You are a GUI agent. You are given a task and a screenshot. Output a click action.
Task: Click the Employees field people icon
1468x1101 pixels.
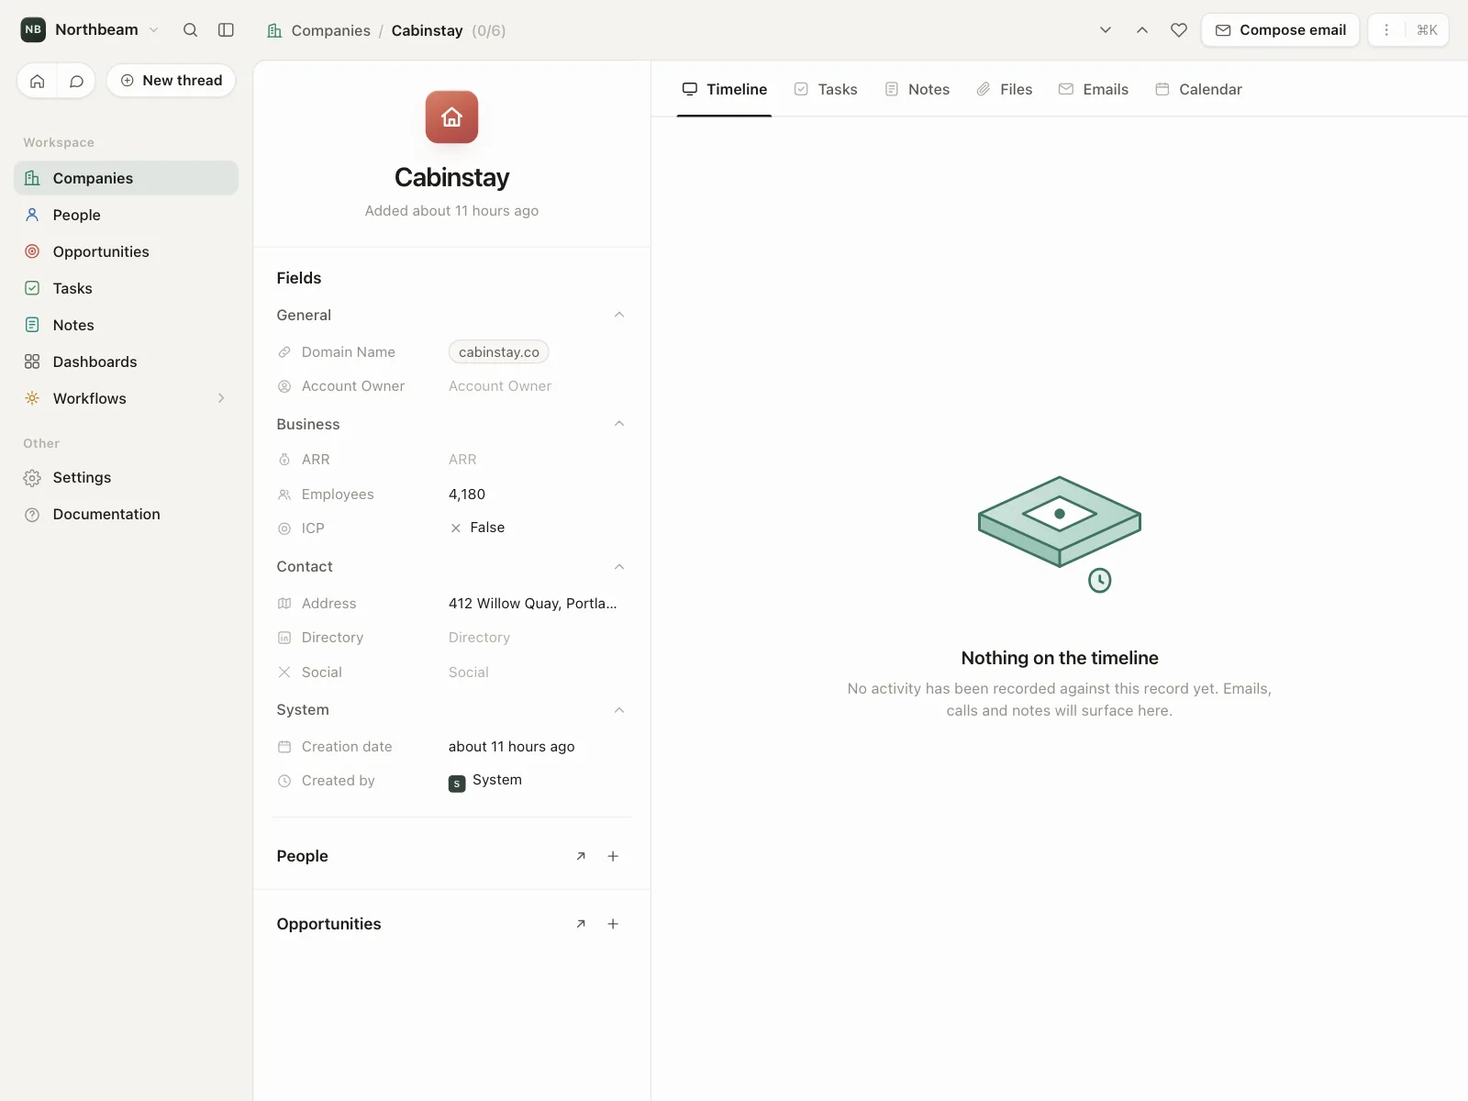284,495
